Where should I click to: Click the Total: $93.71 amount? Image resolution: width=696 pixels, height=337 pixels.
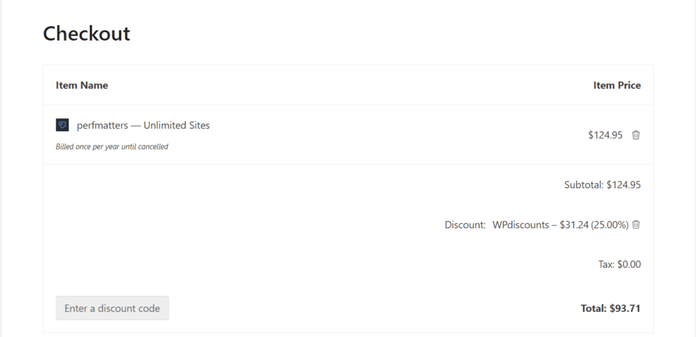625,308
